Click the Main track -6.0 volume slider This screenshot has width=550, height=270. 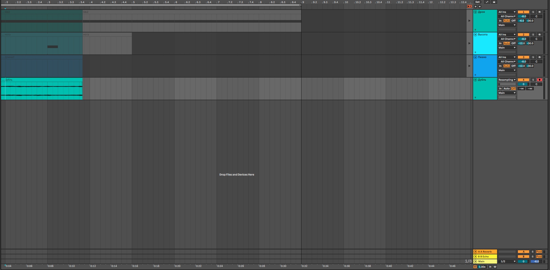coord(536,262)
